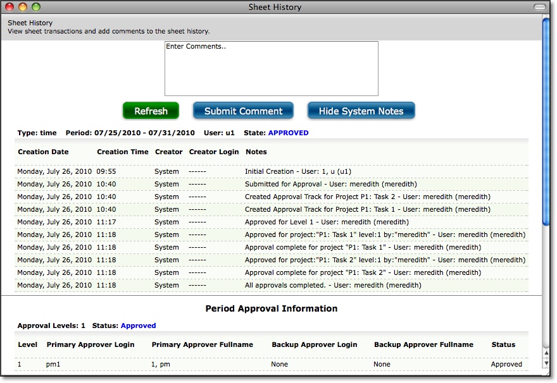The width and height of the screenshot is (557, 383).
Task: Click the Backup Approver Login column header
Action: click(x=315, y=344)
